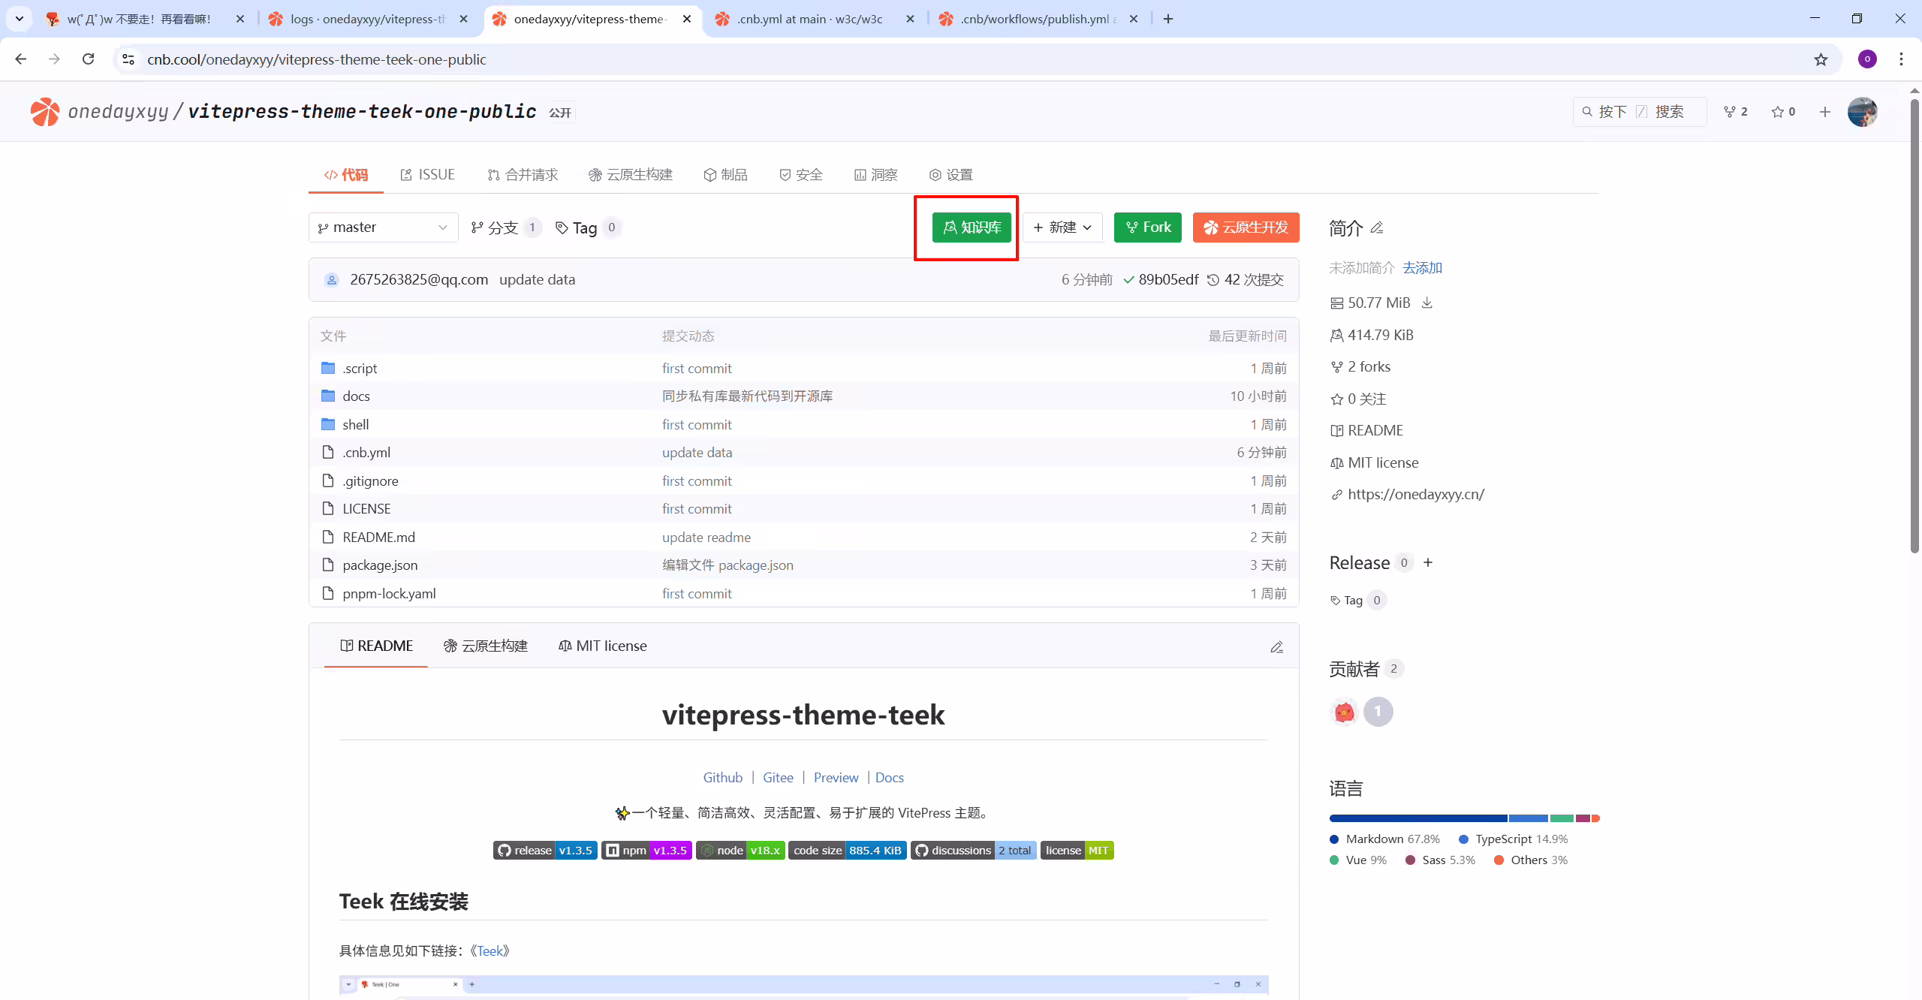Image resolution: width=1922 pixels, height=1000 pixels.
Task: Open the 洞察 tab
Action: pos(875,174)
